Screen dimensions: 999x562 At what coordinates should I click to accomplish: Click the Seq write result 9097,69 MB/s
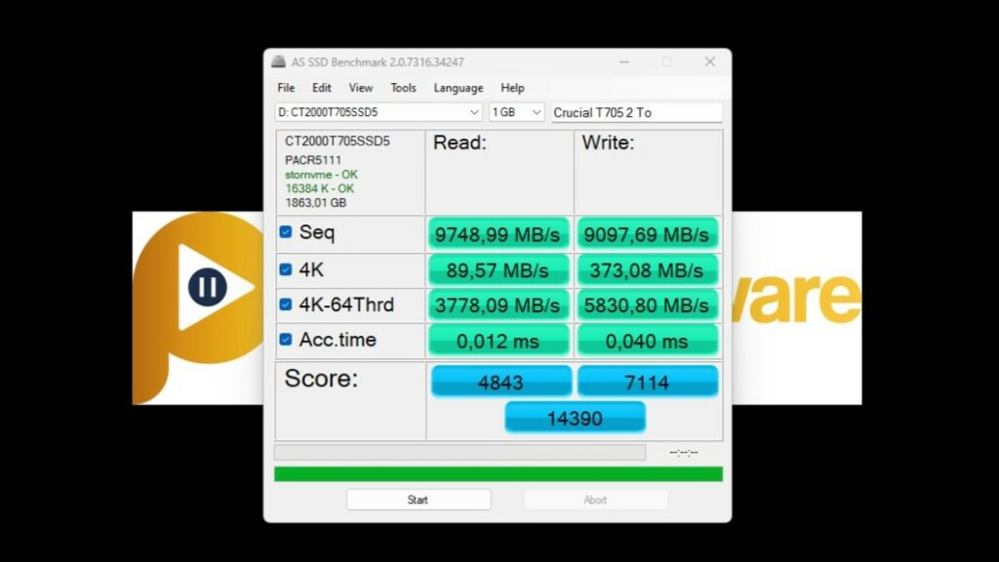(647, 234)
